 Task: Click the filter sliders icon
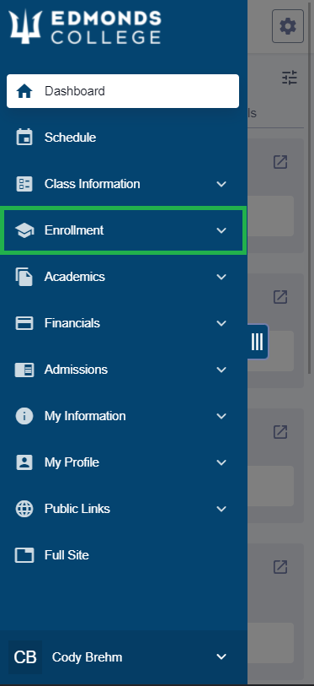click(290, 78)
